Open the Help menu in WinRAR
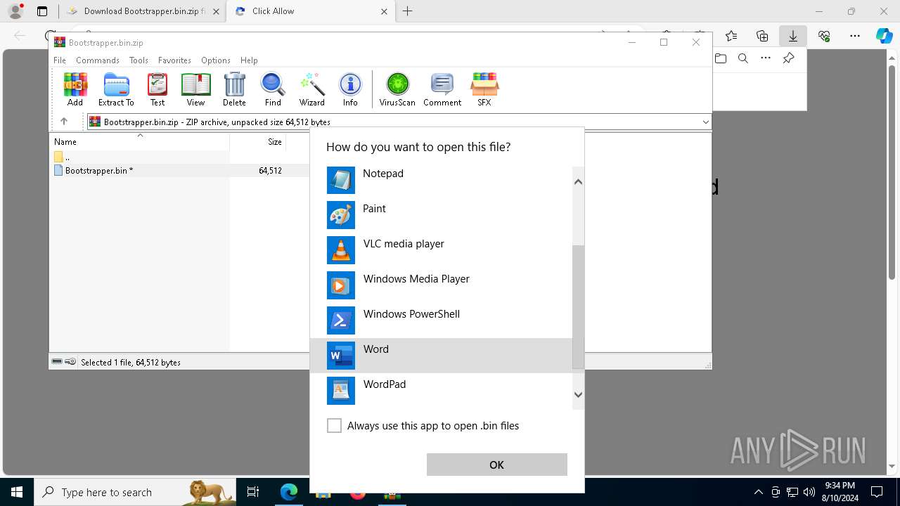900x506 pixels. click(x=249, y=60)
